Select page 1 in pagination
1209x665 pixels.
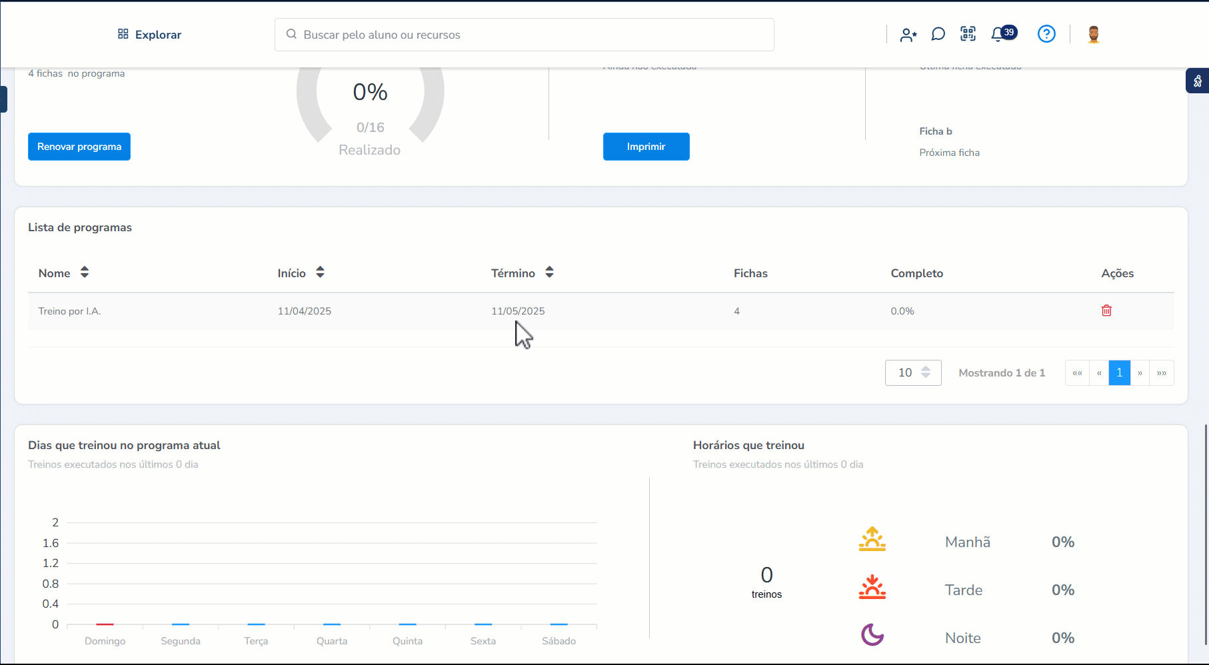[1119, 373]
